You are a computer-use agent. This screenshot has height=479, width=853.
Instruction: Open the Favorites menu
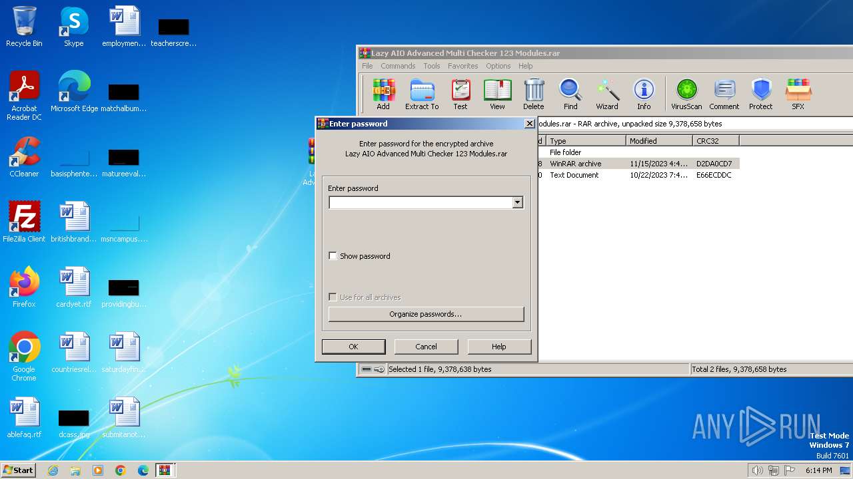(462, 66)
